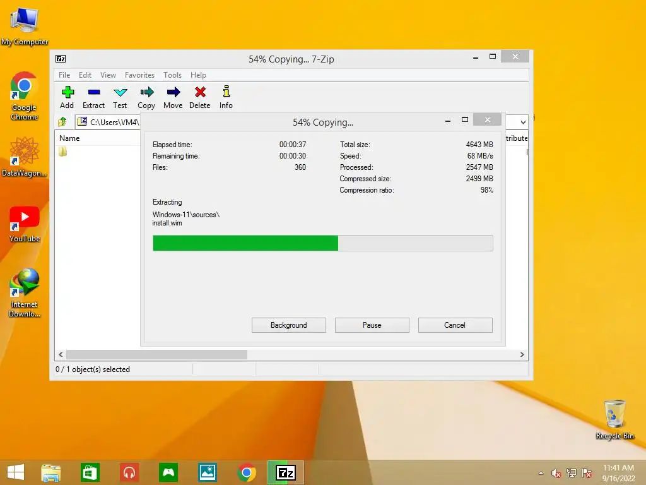Open Chrome from the taskbar
The height and width of the screenshot is (485, 646).
pyautogui.click(x=247, y=472)
